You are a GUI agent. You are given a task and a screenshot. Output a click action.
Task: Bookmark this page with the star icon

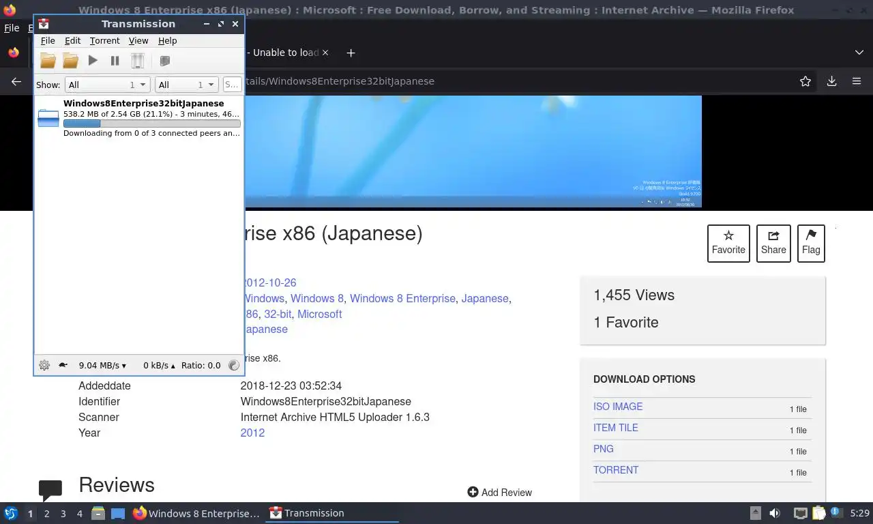[x=805, y=81]
